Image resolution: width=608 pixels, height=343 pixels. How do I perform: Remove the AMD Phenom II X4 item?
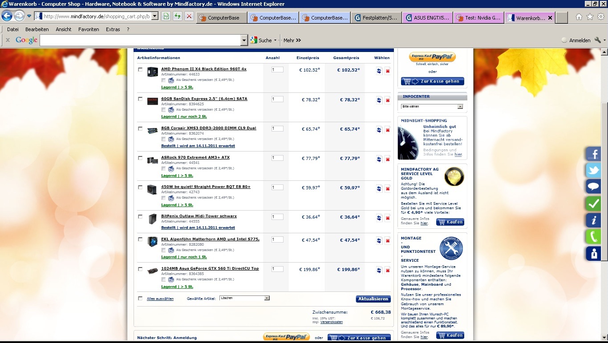(x=388, y=71)
